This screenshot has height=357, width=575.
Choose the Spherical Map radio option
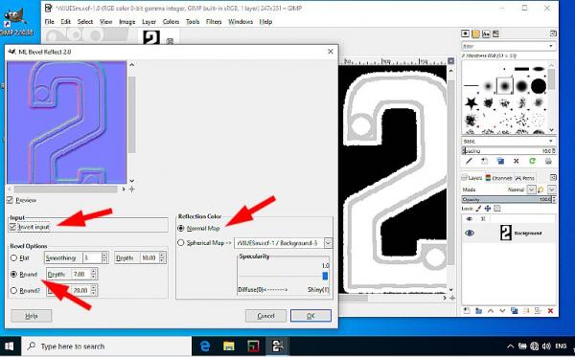coord(180,243)
